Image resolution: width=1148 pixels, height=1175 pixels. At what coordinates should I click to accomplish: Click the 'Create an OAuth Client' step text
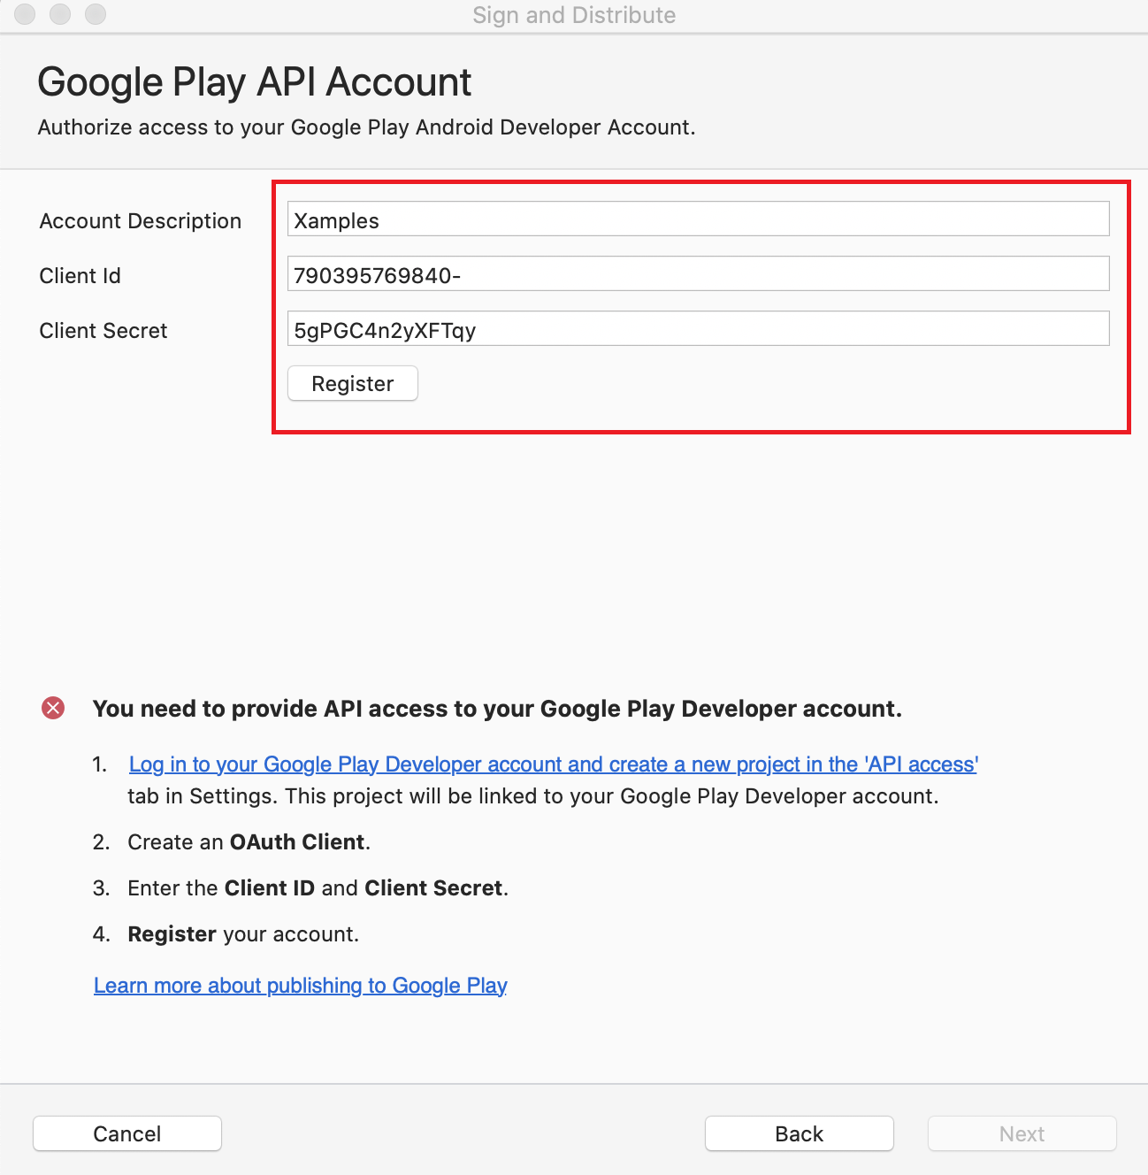click(249, 842)
